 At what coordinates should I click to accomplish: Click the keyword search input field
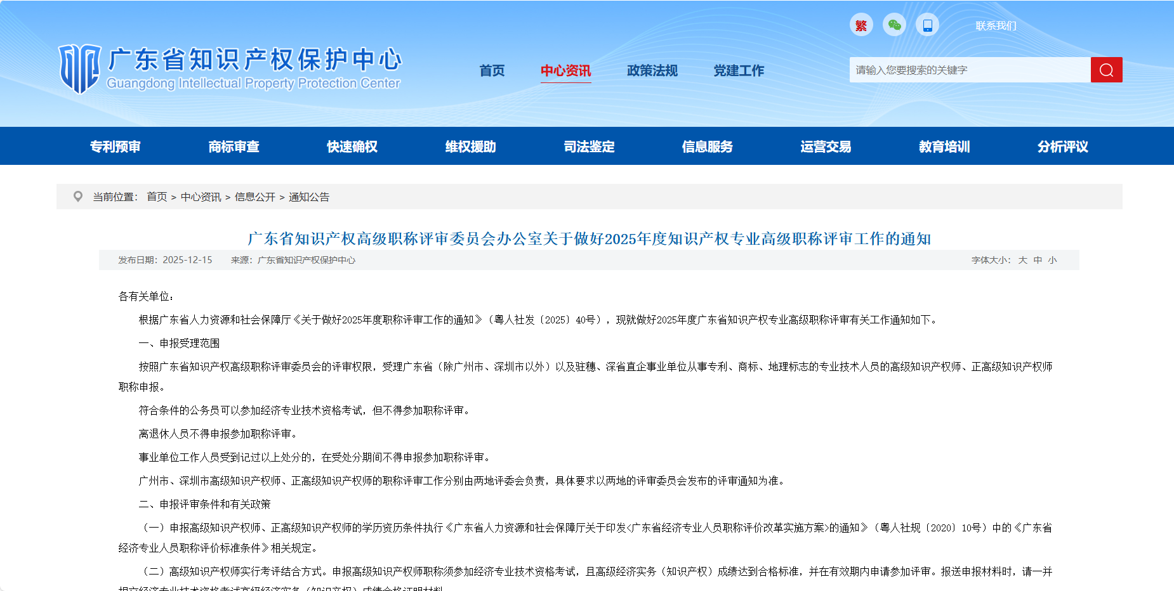(x=970, y=70)
